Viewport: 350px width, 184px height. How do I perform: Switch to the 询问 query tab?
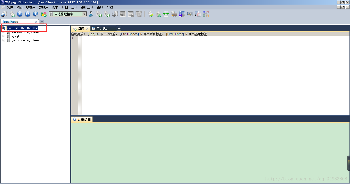click(81, 29)
